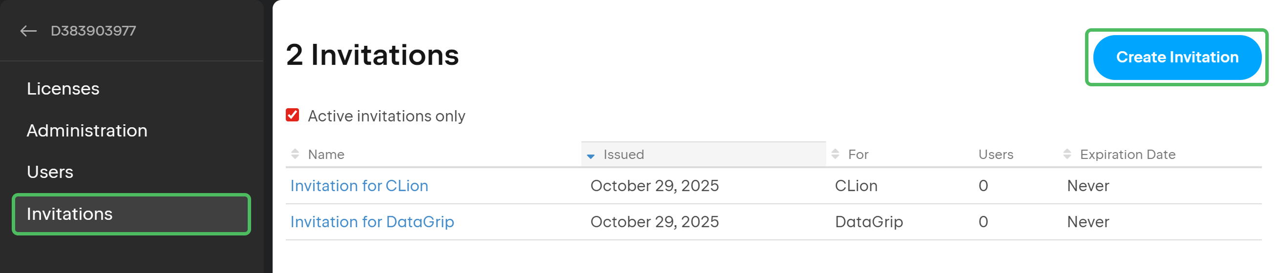Select the Invitations sidebar item
1279x273 pixels.
point(69,214)
